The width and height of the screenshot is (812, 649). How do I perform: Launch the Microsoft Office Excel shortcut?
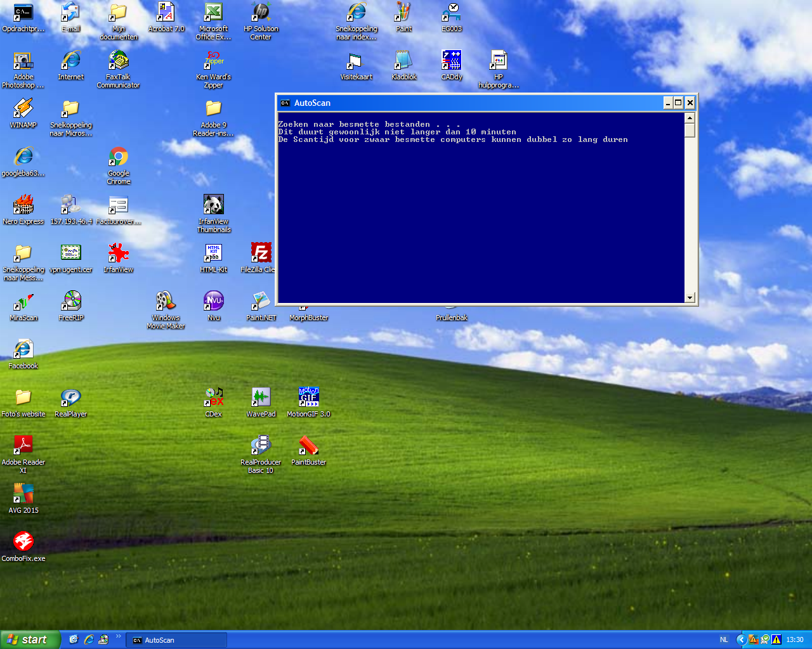pyautogui.click(x=214, y=22)
